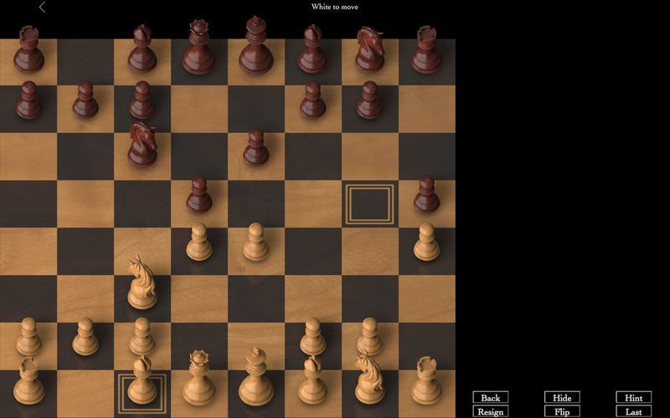Select the black pawn on h5

426,194
